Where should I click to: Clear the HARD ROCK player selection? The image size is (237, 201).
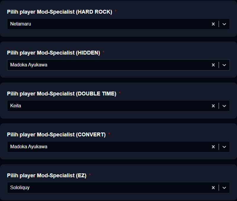[x=213, y=24]
